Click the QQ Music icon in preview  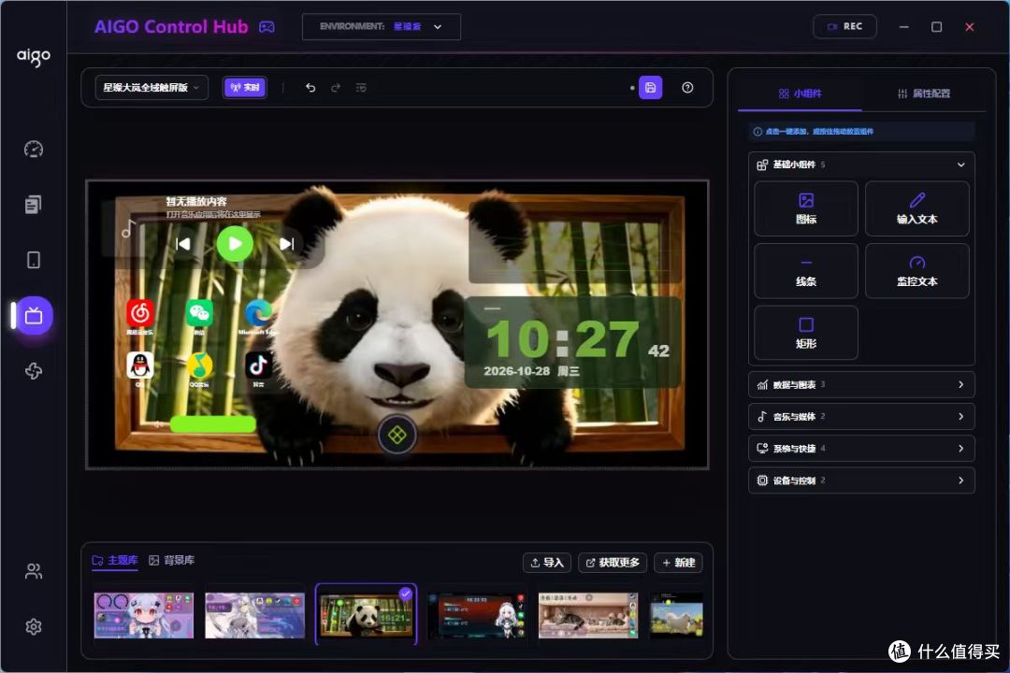coord(199,365)
